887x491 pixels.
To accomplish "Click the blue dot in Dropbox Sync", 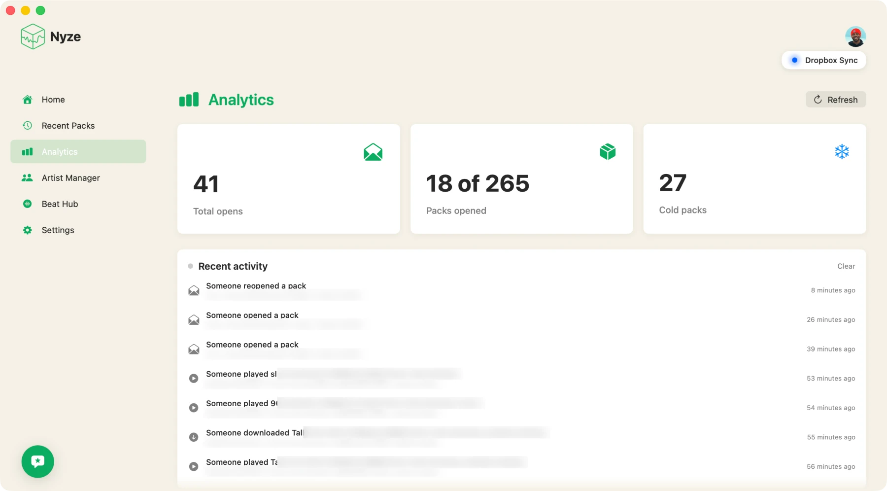I will [794, 60].
